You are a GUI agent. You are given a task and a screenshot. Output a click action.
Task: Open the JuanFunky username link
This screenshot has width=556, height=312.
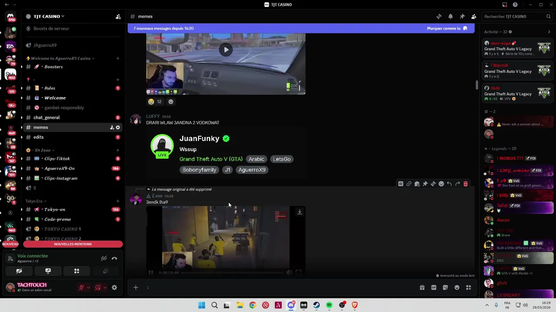[200, 139]
